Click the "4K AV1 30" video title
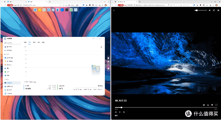This screenshot has width=221, height=120. (121, 101)
